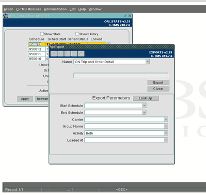Open the Name dropdown in Export
Screen dimensions: 206x195
point(148,62)
